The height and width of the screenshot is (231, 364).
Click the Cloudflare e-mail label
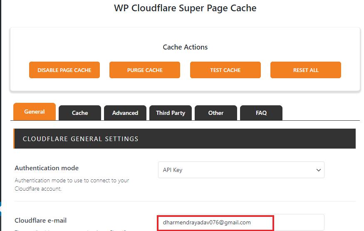(41, 220)
